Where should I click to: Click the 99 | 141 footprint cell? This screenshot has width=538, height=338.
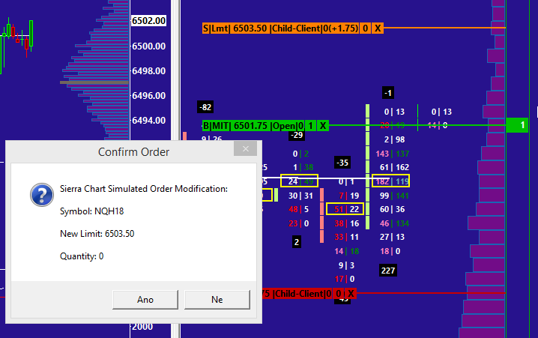pyautogui.click(x=394, y=196)
